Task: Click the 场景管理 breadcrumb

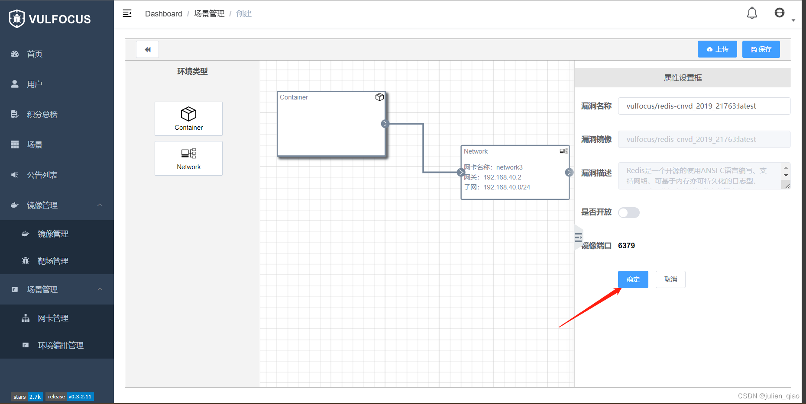Action: [x=209, y=13]
